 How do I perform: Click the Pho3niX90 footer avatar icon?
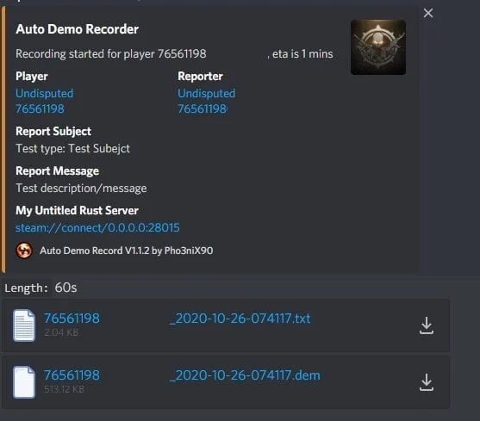(x=24, y=251)
